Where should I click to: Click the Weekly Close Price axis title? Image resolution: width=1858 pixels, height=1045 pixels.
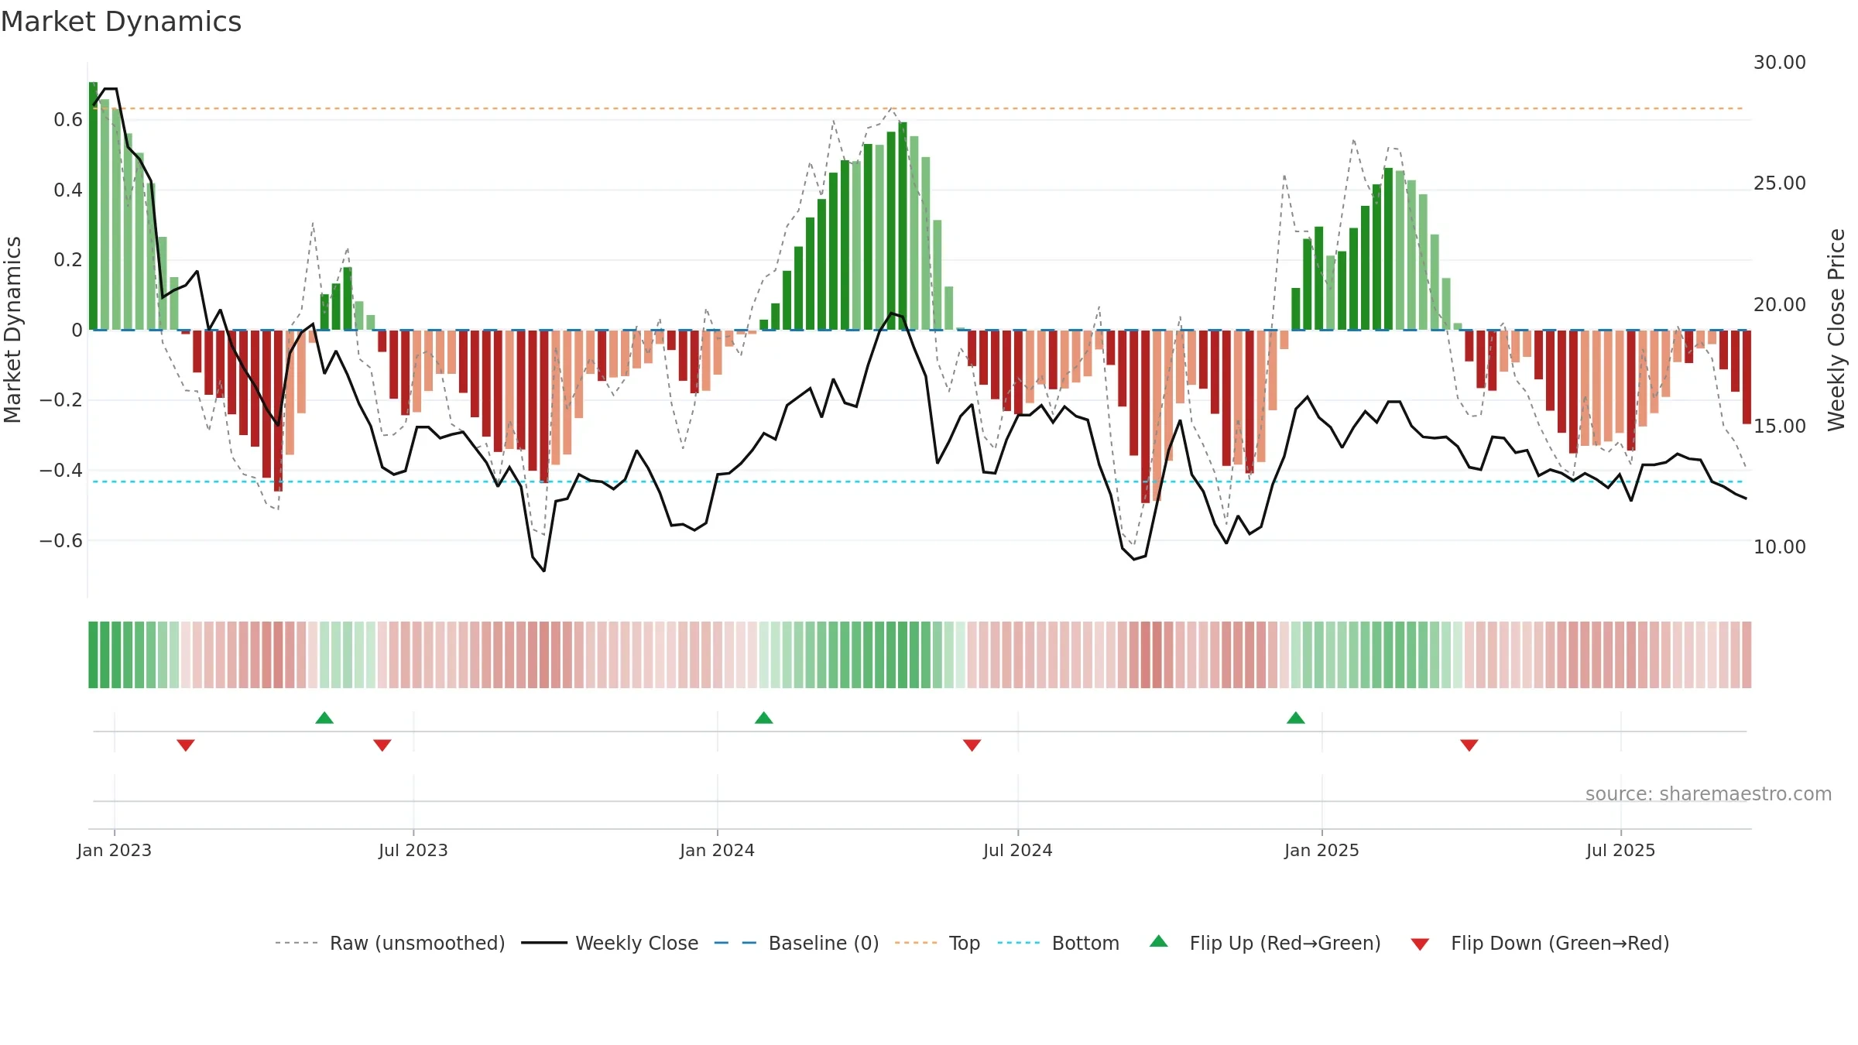tap(1836, 330)
